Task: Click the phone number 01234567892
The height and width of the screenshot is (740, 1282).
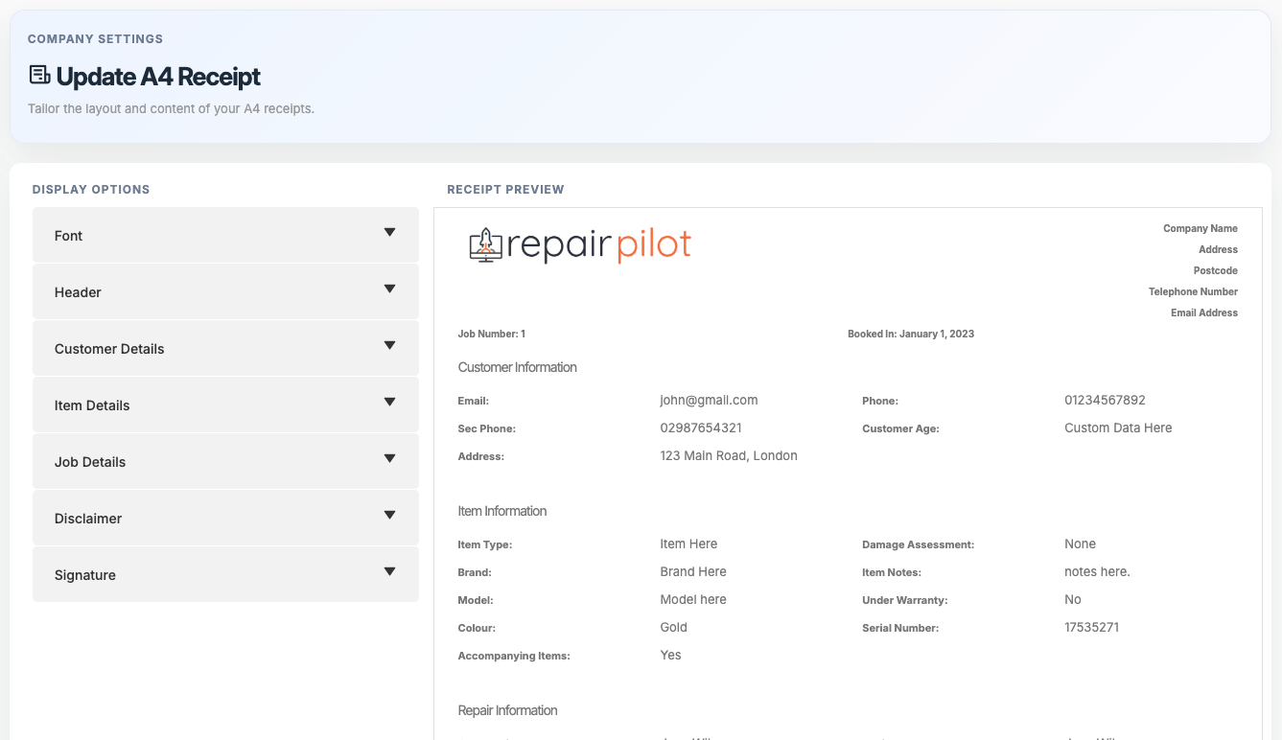Action: pyautogui.click(x=1105, y=401)
